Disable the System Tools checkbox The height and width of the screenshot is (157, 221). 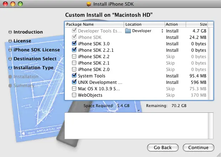(74, 76)
